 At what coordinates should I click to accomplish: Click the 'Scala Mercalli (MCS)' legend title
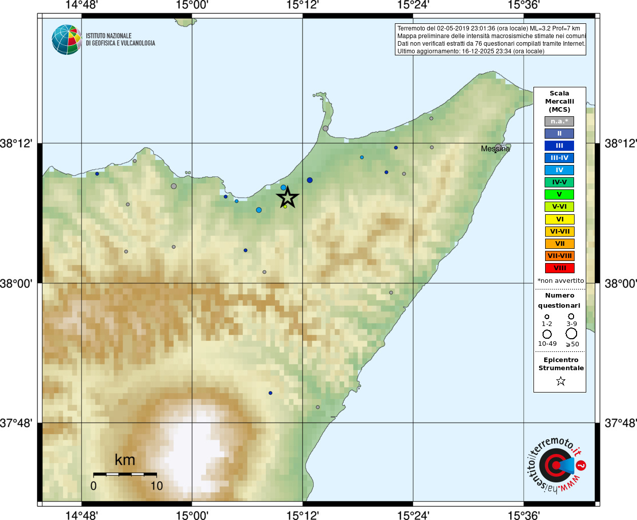click(559, 102)
